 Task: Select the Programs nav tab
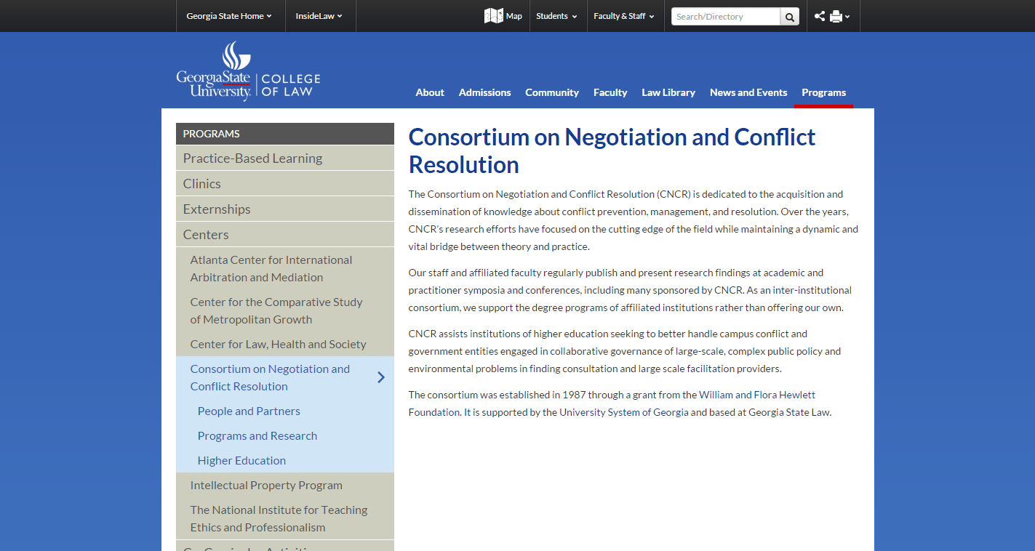[823, 92]
